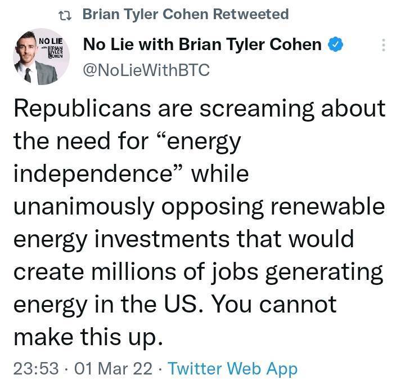
Task: Click "Brian Tyler Cohen Retweeted" label
Action: (x=185, y=14)
